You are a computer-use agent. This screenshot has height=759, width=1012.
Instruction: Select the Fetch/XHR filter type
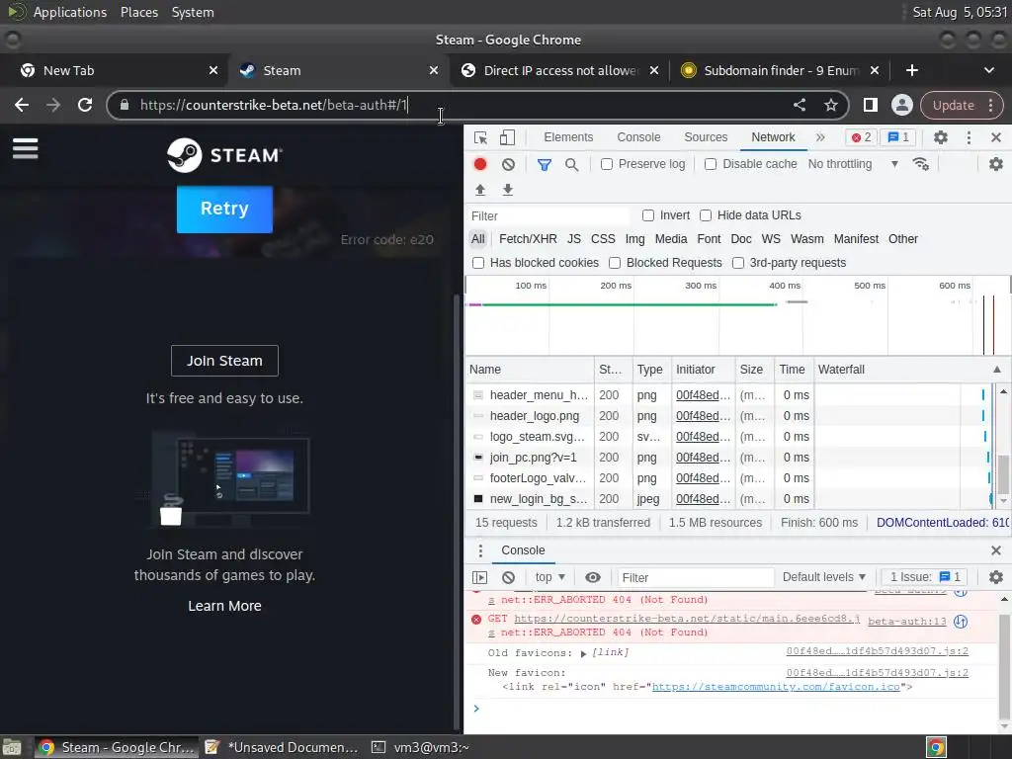coord(528,239)
